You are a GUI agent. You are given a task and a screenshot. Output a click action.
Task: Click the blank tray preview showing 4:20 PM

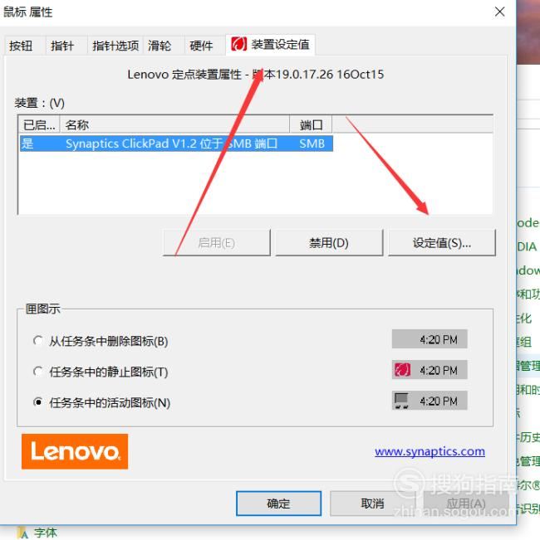(430, 339)
